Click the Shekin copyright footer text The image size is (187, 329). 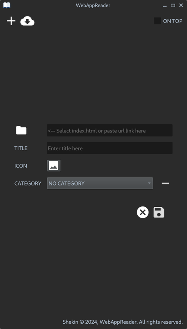[123, 322]
